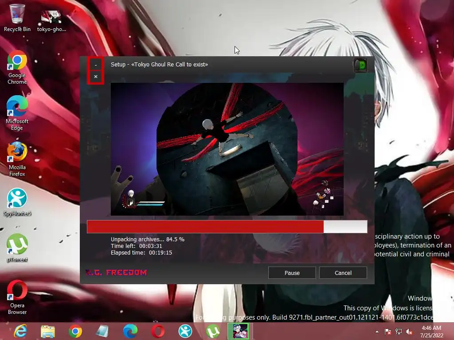The image size is (454, 340).
Task: Pause the installation
Action: click(292, 273)
